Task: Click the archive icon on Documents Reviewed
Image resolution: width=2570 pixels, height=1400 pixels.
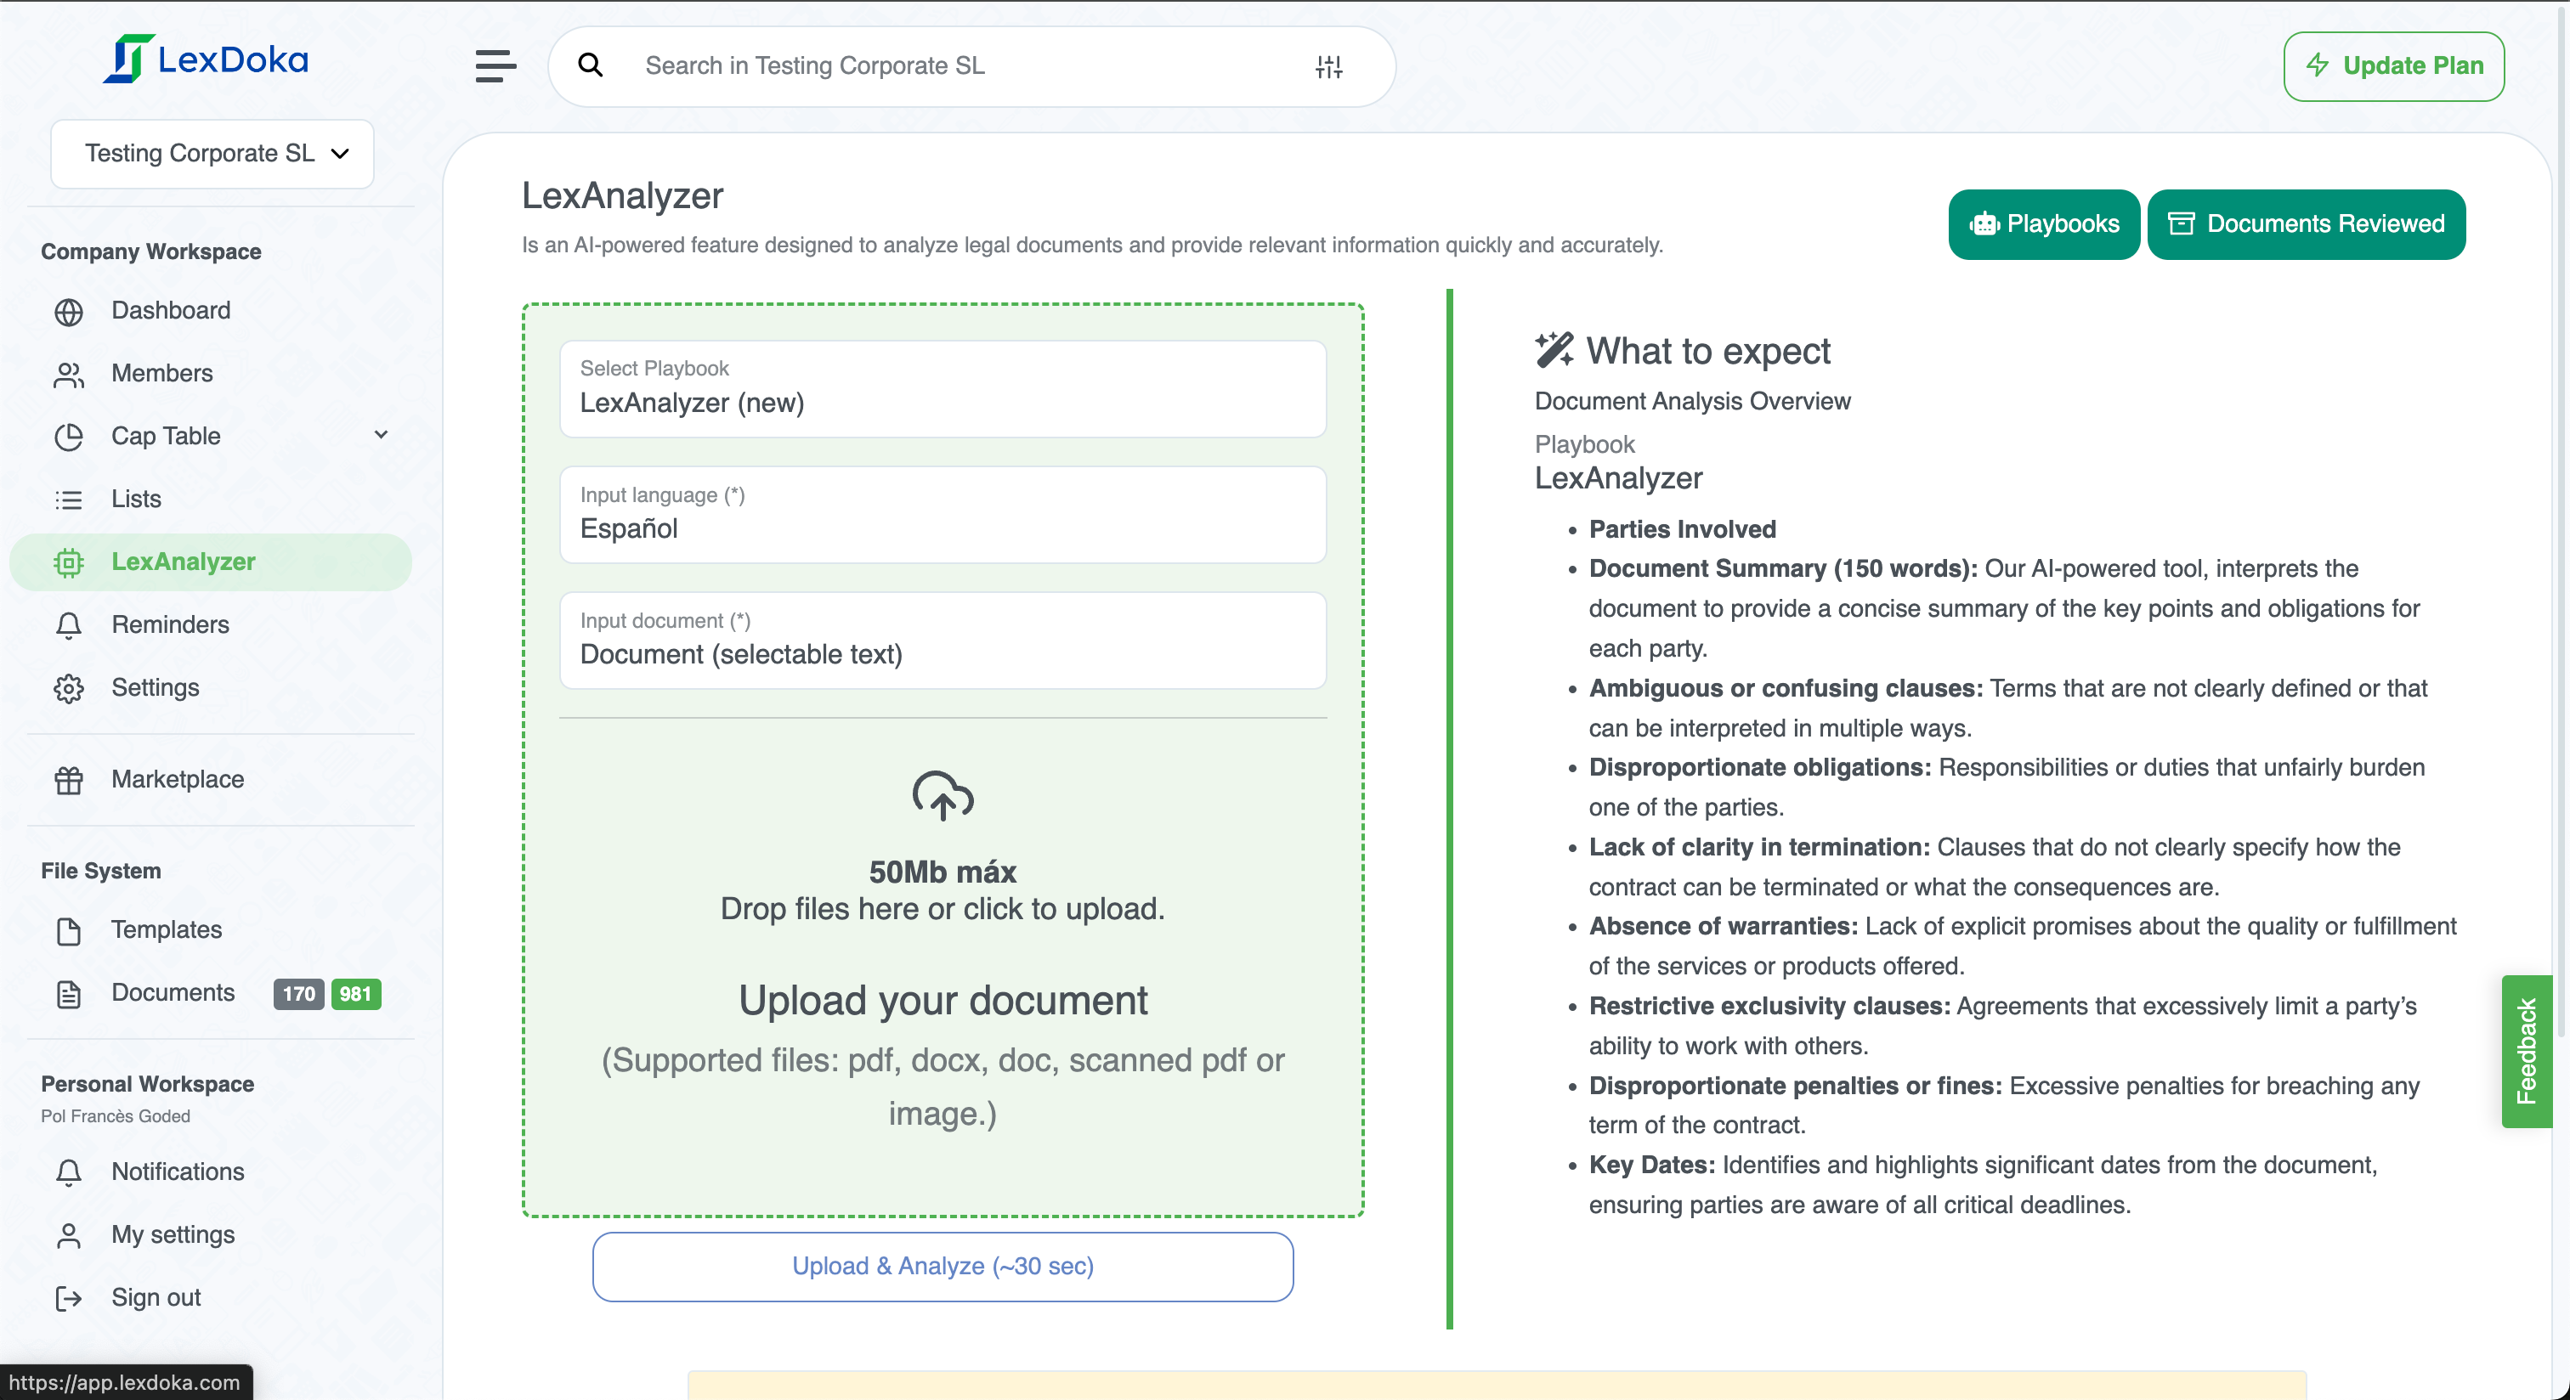Action: point(2182,223)
